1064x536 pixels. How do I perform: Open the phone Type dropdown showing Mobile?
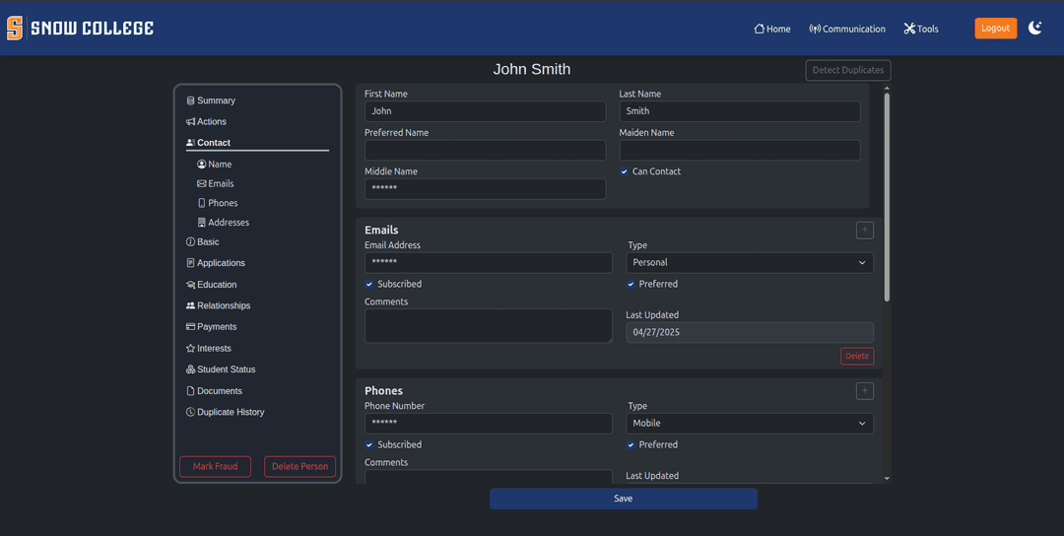click(749, 424)
